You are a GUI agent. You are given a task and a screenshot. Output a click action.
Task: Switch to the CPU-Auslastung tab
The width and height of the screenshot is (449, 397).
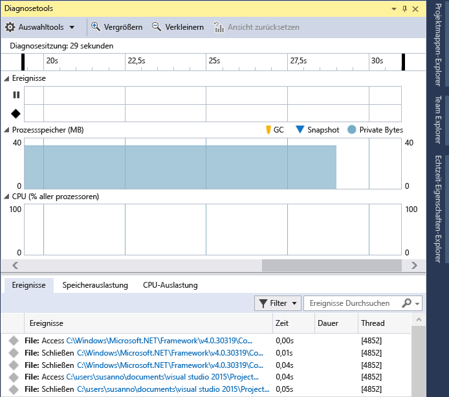tap(170, 285)
